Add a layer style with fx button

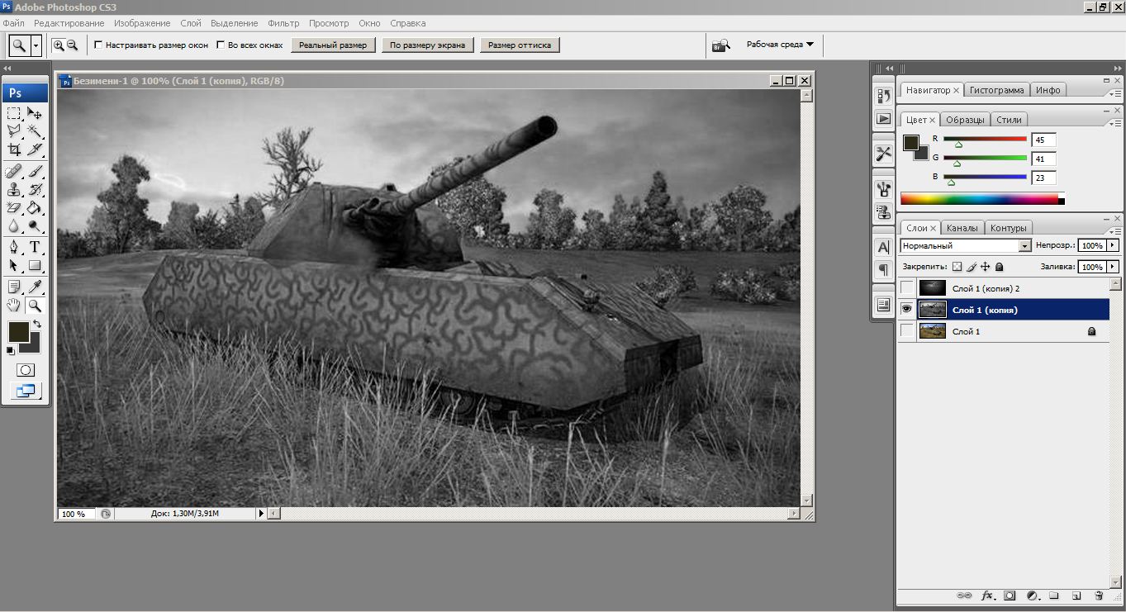(x=987, y=595)
